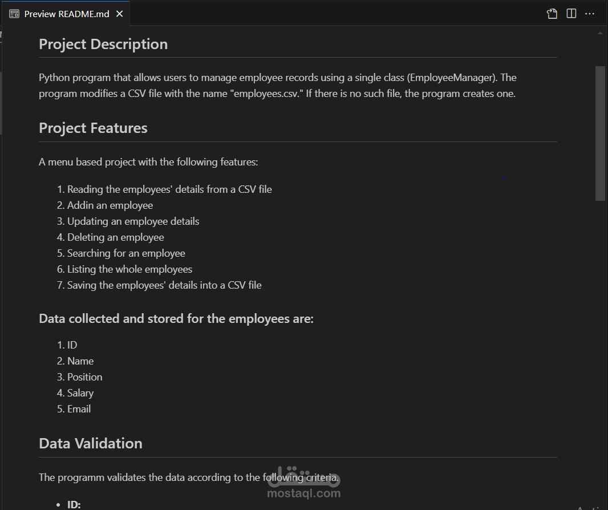The image size is (608, 510).
Task: Split the editor with the split icon
Action: click(x=571, y=14)
